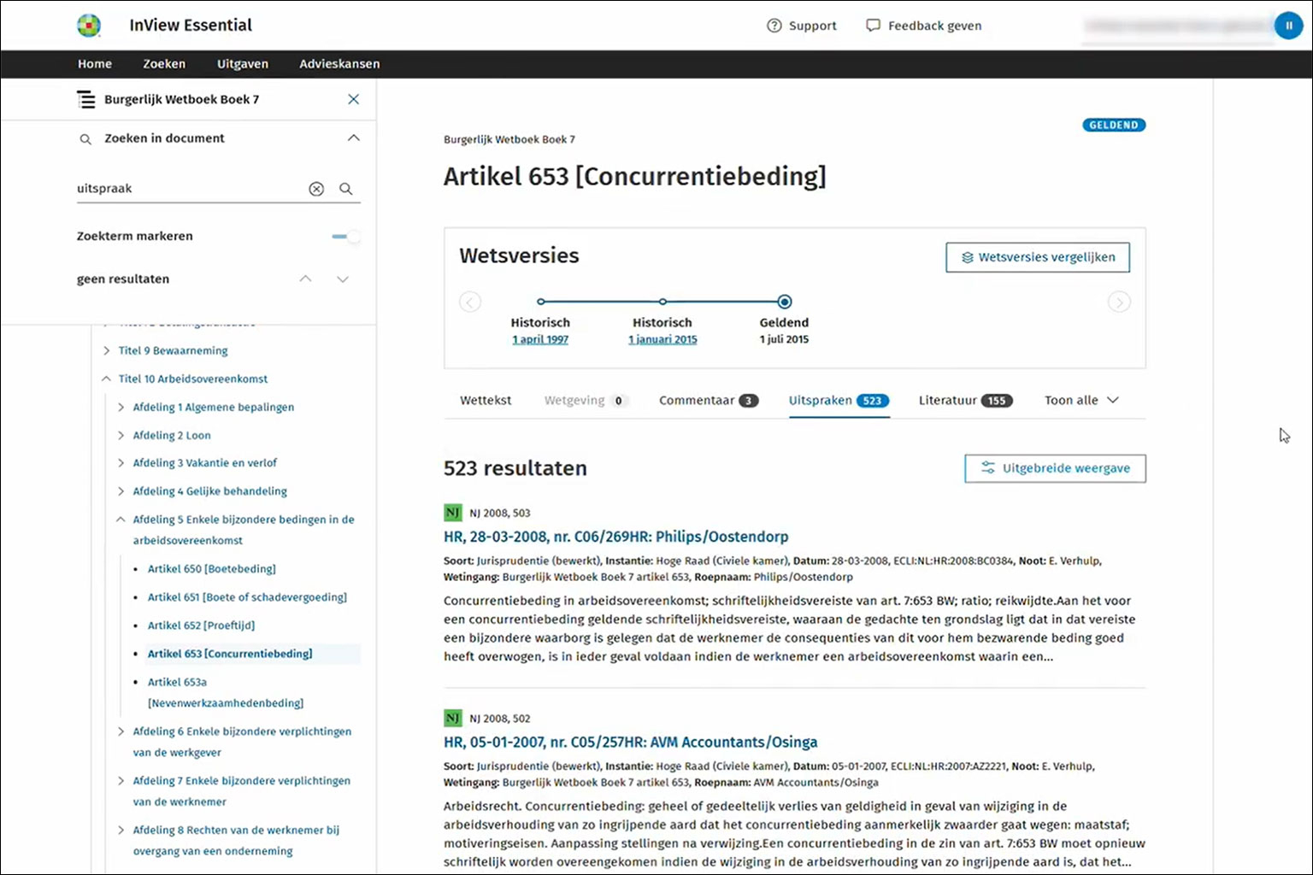Image resolution: width=1313 pixels, height=875 pixels.
Task: Open Artikel 653a [Nevenwerkzaamhedenbeding]
Action: 226,692
